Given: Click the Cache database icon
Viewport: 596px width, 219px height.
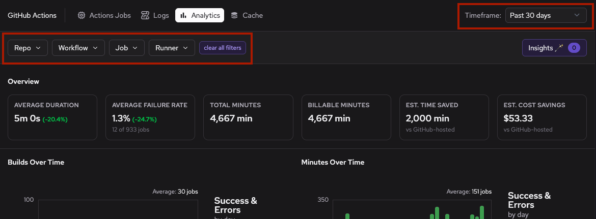Looking at the screenshot, I should click(x=234, y=15).
